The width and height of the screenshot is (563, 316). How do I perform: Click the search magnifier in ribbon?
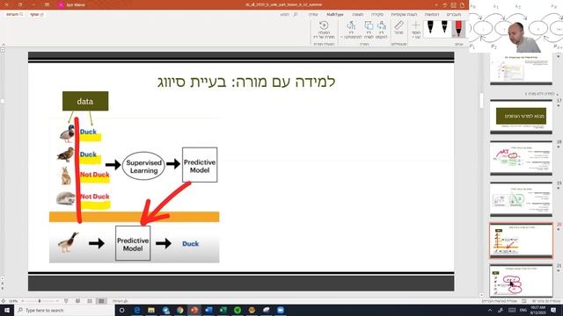tap(296, 14)
